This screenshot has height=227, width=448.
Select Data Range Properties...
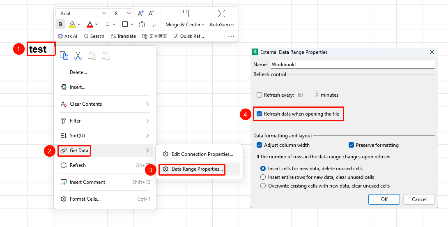coord(199,169)
